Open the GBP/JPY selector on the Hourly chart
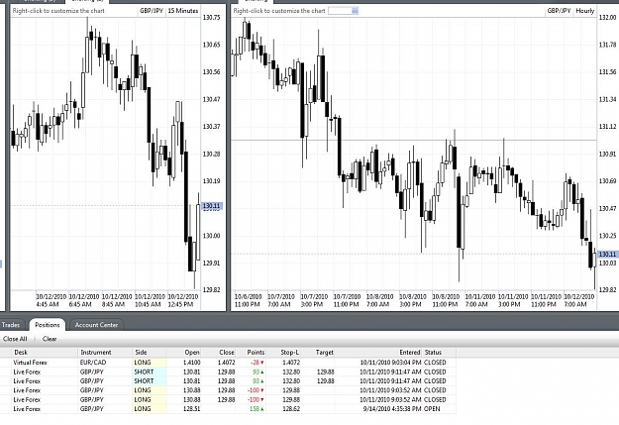 click(x=559, y=11)
